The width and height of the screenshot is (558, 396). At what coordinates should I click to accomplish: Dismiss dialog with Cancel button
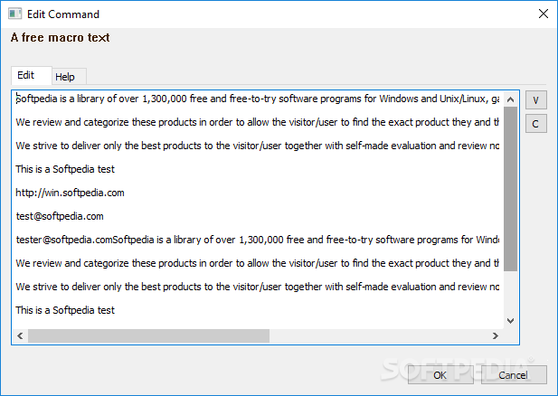pyautogui.click(x=514, y=375)
